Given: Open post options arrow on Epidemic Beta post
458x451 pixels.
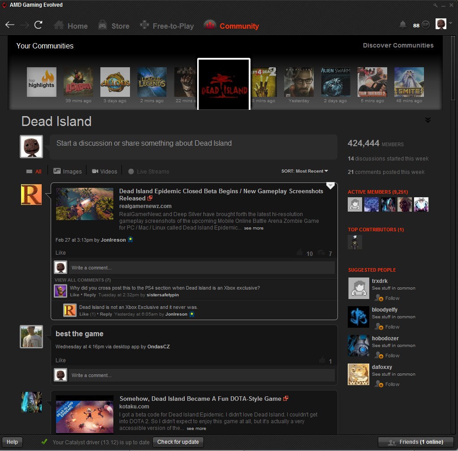Looking at the screenshot, I should point(330,185).
